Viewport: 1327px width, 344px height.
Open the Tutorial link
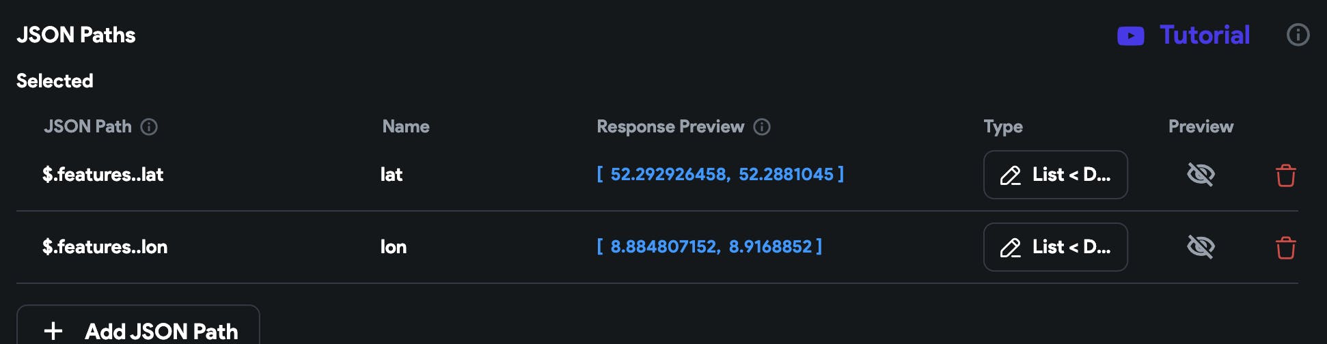click(1204, 35)
